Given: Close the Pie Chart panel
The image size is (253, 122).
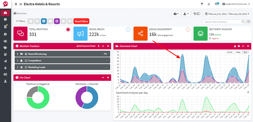Looking at the screenshot, I should pos(108,78).
